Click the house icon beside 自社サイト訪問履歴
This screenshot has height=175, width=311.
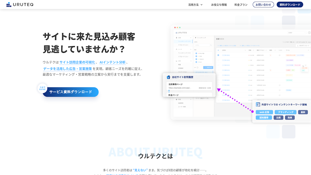168,77
